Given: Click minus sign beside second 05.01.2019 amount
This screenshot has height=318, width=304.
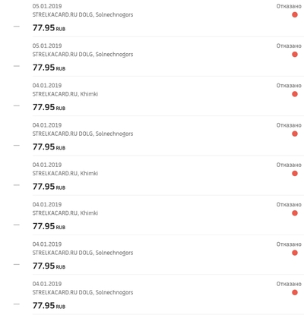Looking at the screenshot, I should (x=17, y=66).
